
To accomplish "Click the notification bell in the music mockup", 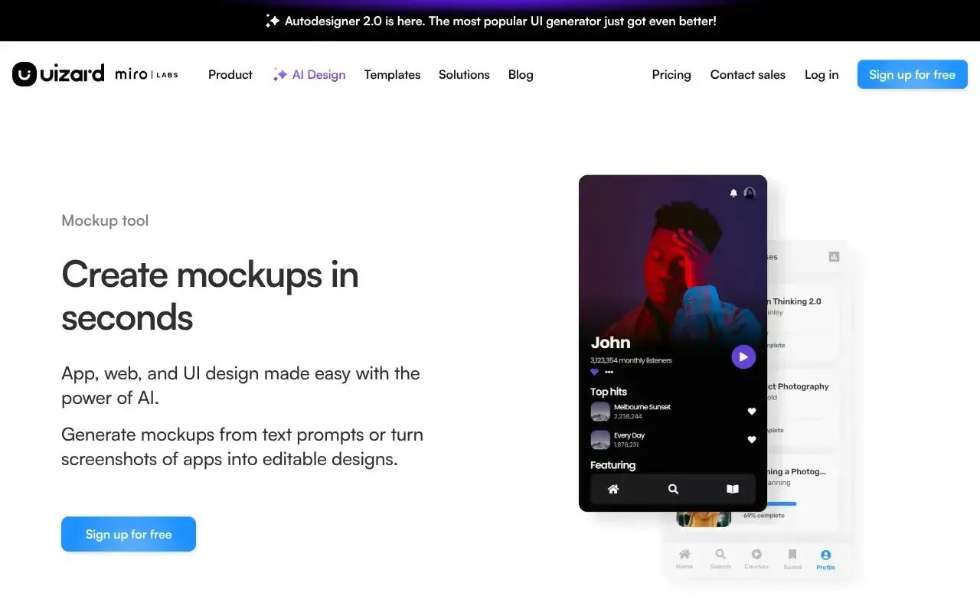I will pos(733,193).
